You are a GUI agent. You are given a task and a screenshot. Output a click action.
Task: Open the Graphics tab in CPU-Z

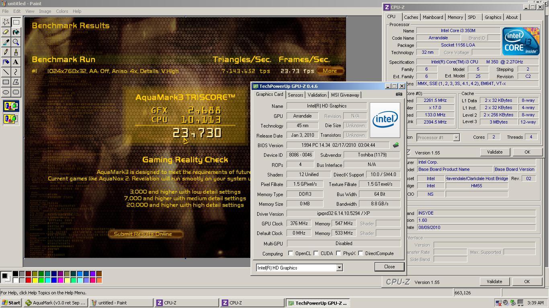493,17
